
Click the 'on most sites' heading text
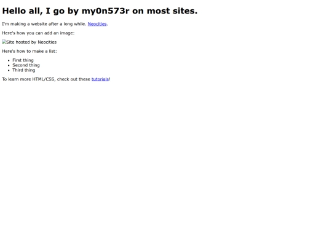tap(165, 11)
